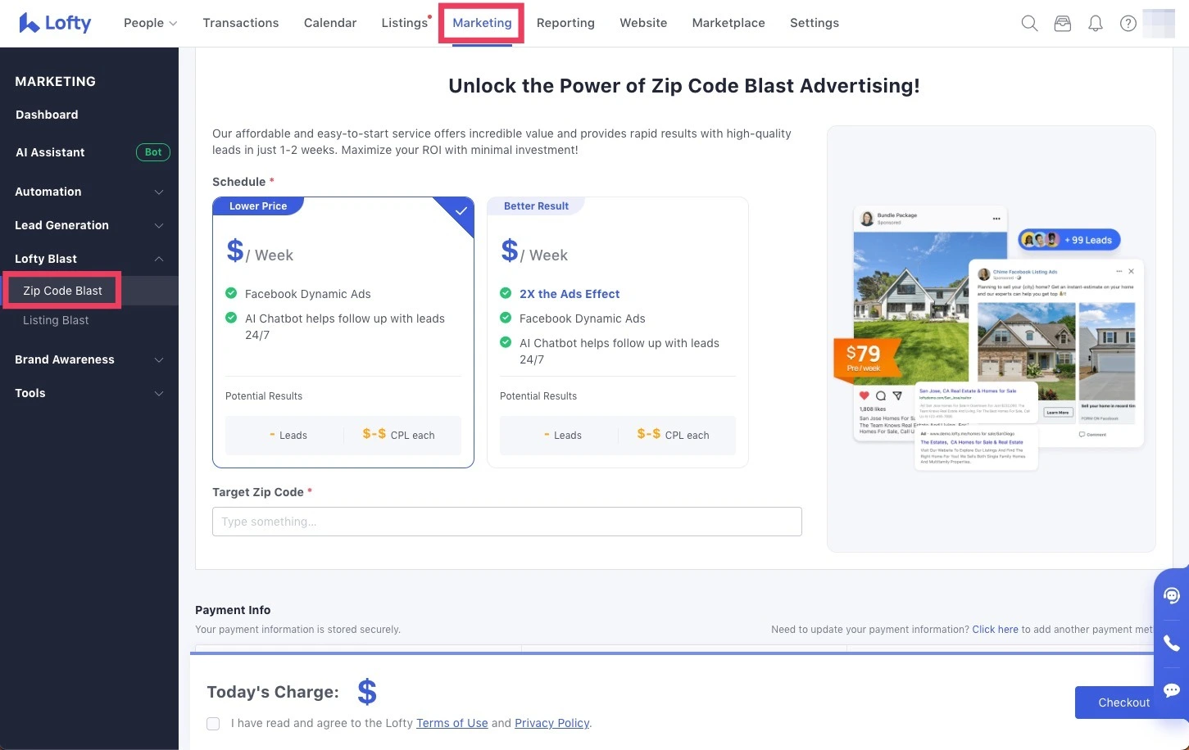This screenshot has width=1189, height=750.
Task: Expand the Lead Generation sidebar section
Action: [x=88, y=225]
